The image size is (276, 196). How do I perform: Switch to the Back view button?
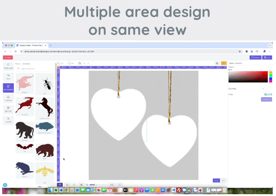(223, 180)
